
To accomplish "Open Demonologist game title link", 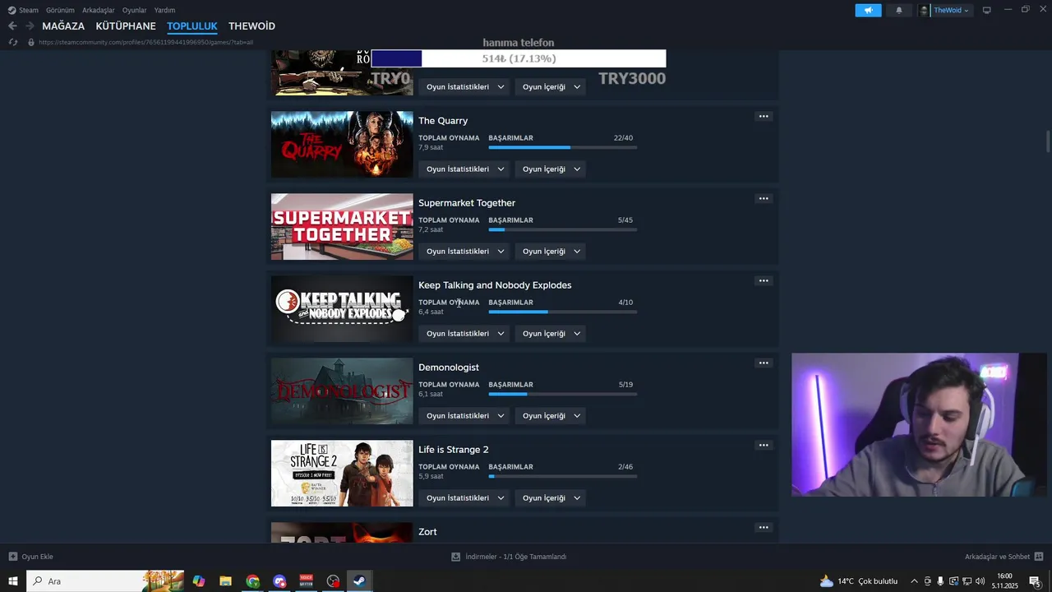I will click(449, 368).
